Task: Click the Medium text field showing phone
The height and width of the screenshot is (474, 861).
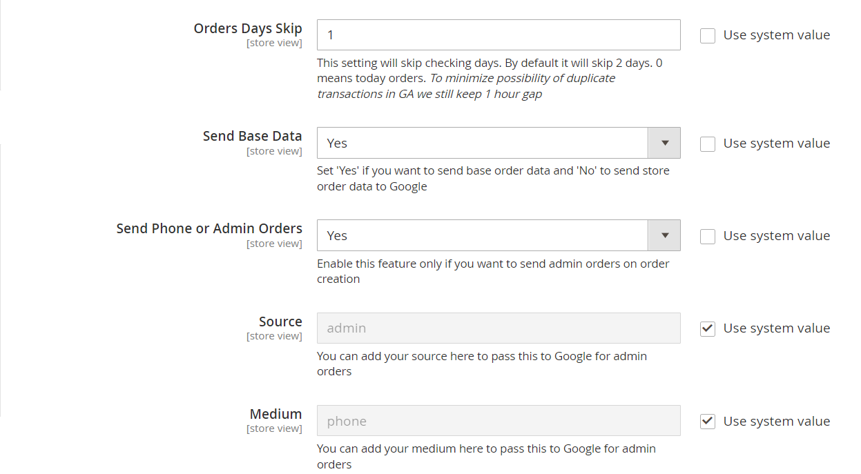Action: point(498,421)
